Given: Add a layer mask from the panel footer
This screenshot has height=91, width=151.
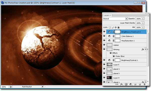Looking at the screenshot, I should (126, 84).
